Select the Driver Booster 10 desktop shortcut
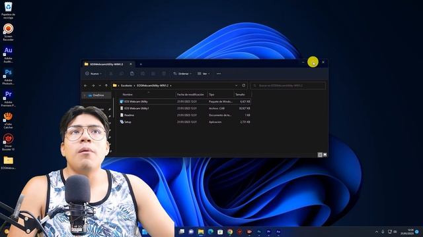 pos(9,142)
